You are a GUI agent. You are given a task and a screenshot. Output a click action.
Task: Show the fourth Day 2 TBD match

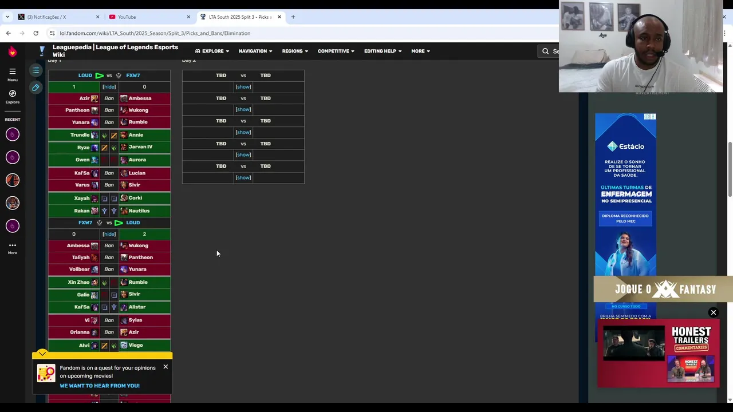[243, 154]
